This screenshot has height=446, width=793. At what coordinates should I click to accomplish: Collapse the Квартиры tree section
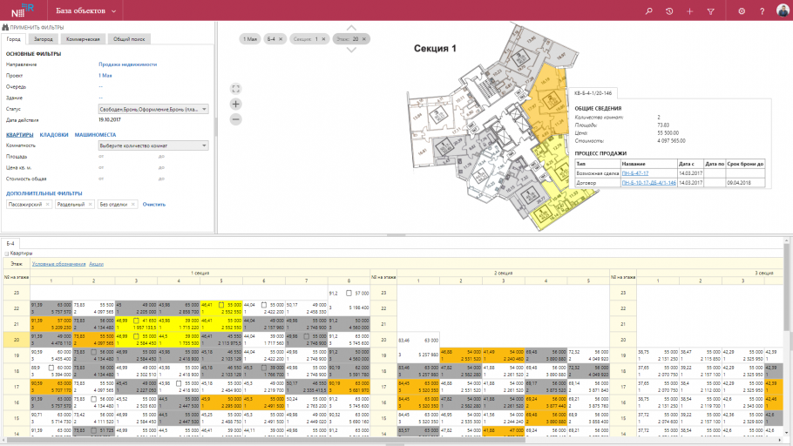(7, 253)
